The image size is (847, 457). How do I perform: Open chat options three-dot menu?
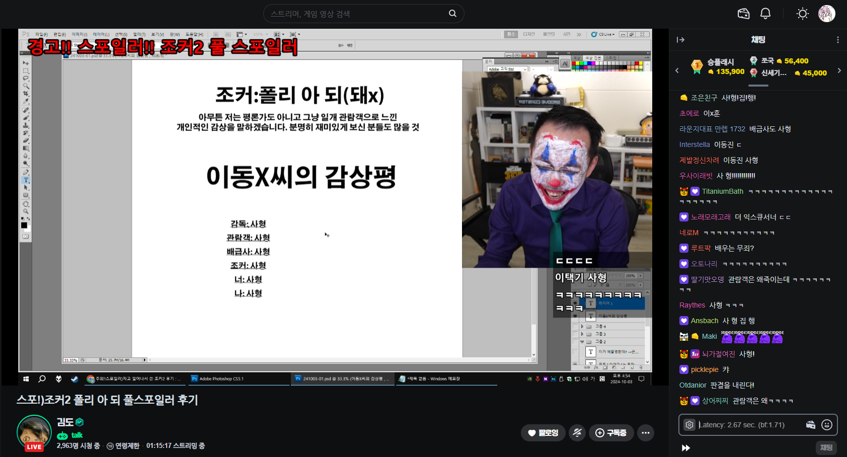(837, 40)
